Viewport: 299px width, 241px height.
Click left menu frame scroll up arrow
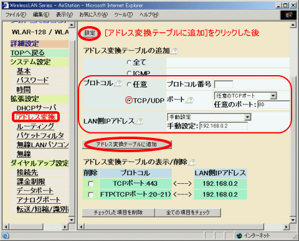coord(72,25)
